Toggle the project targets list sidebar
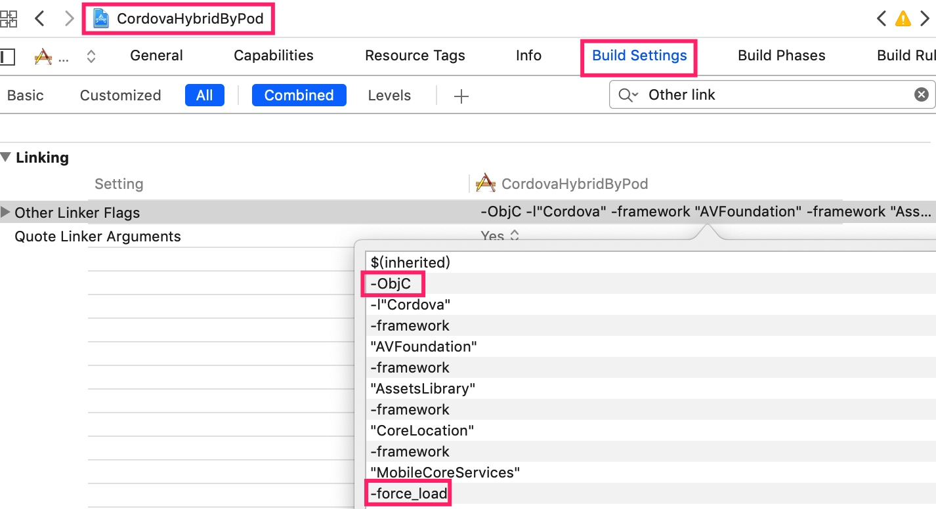The width and height of the screenshot is (936, 509). [x=7, y=56]
